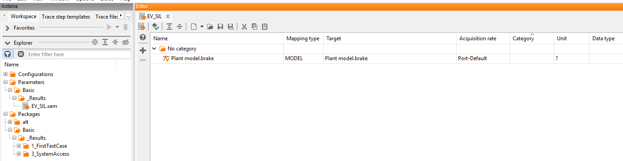Collapse all rows in the editor toolbar

pyautogui.click(x=180, y=27)
